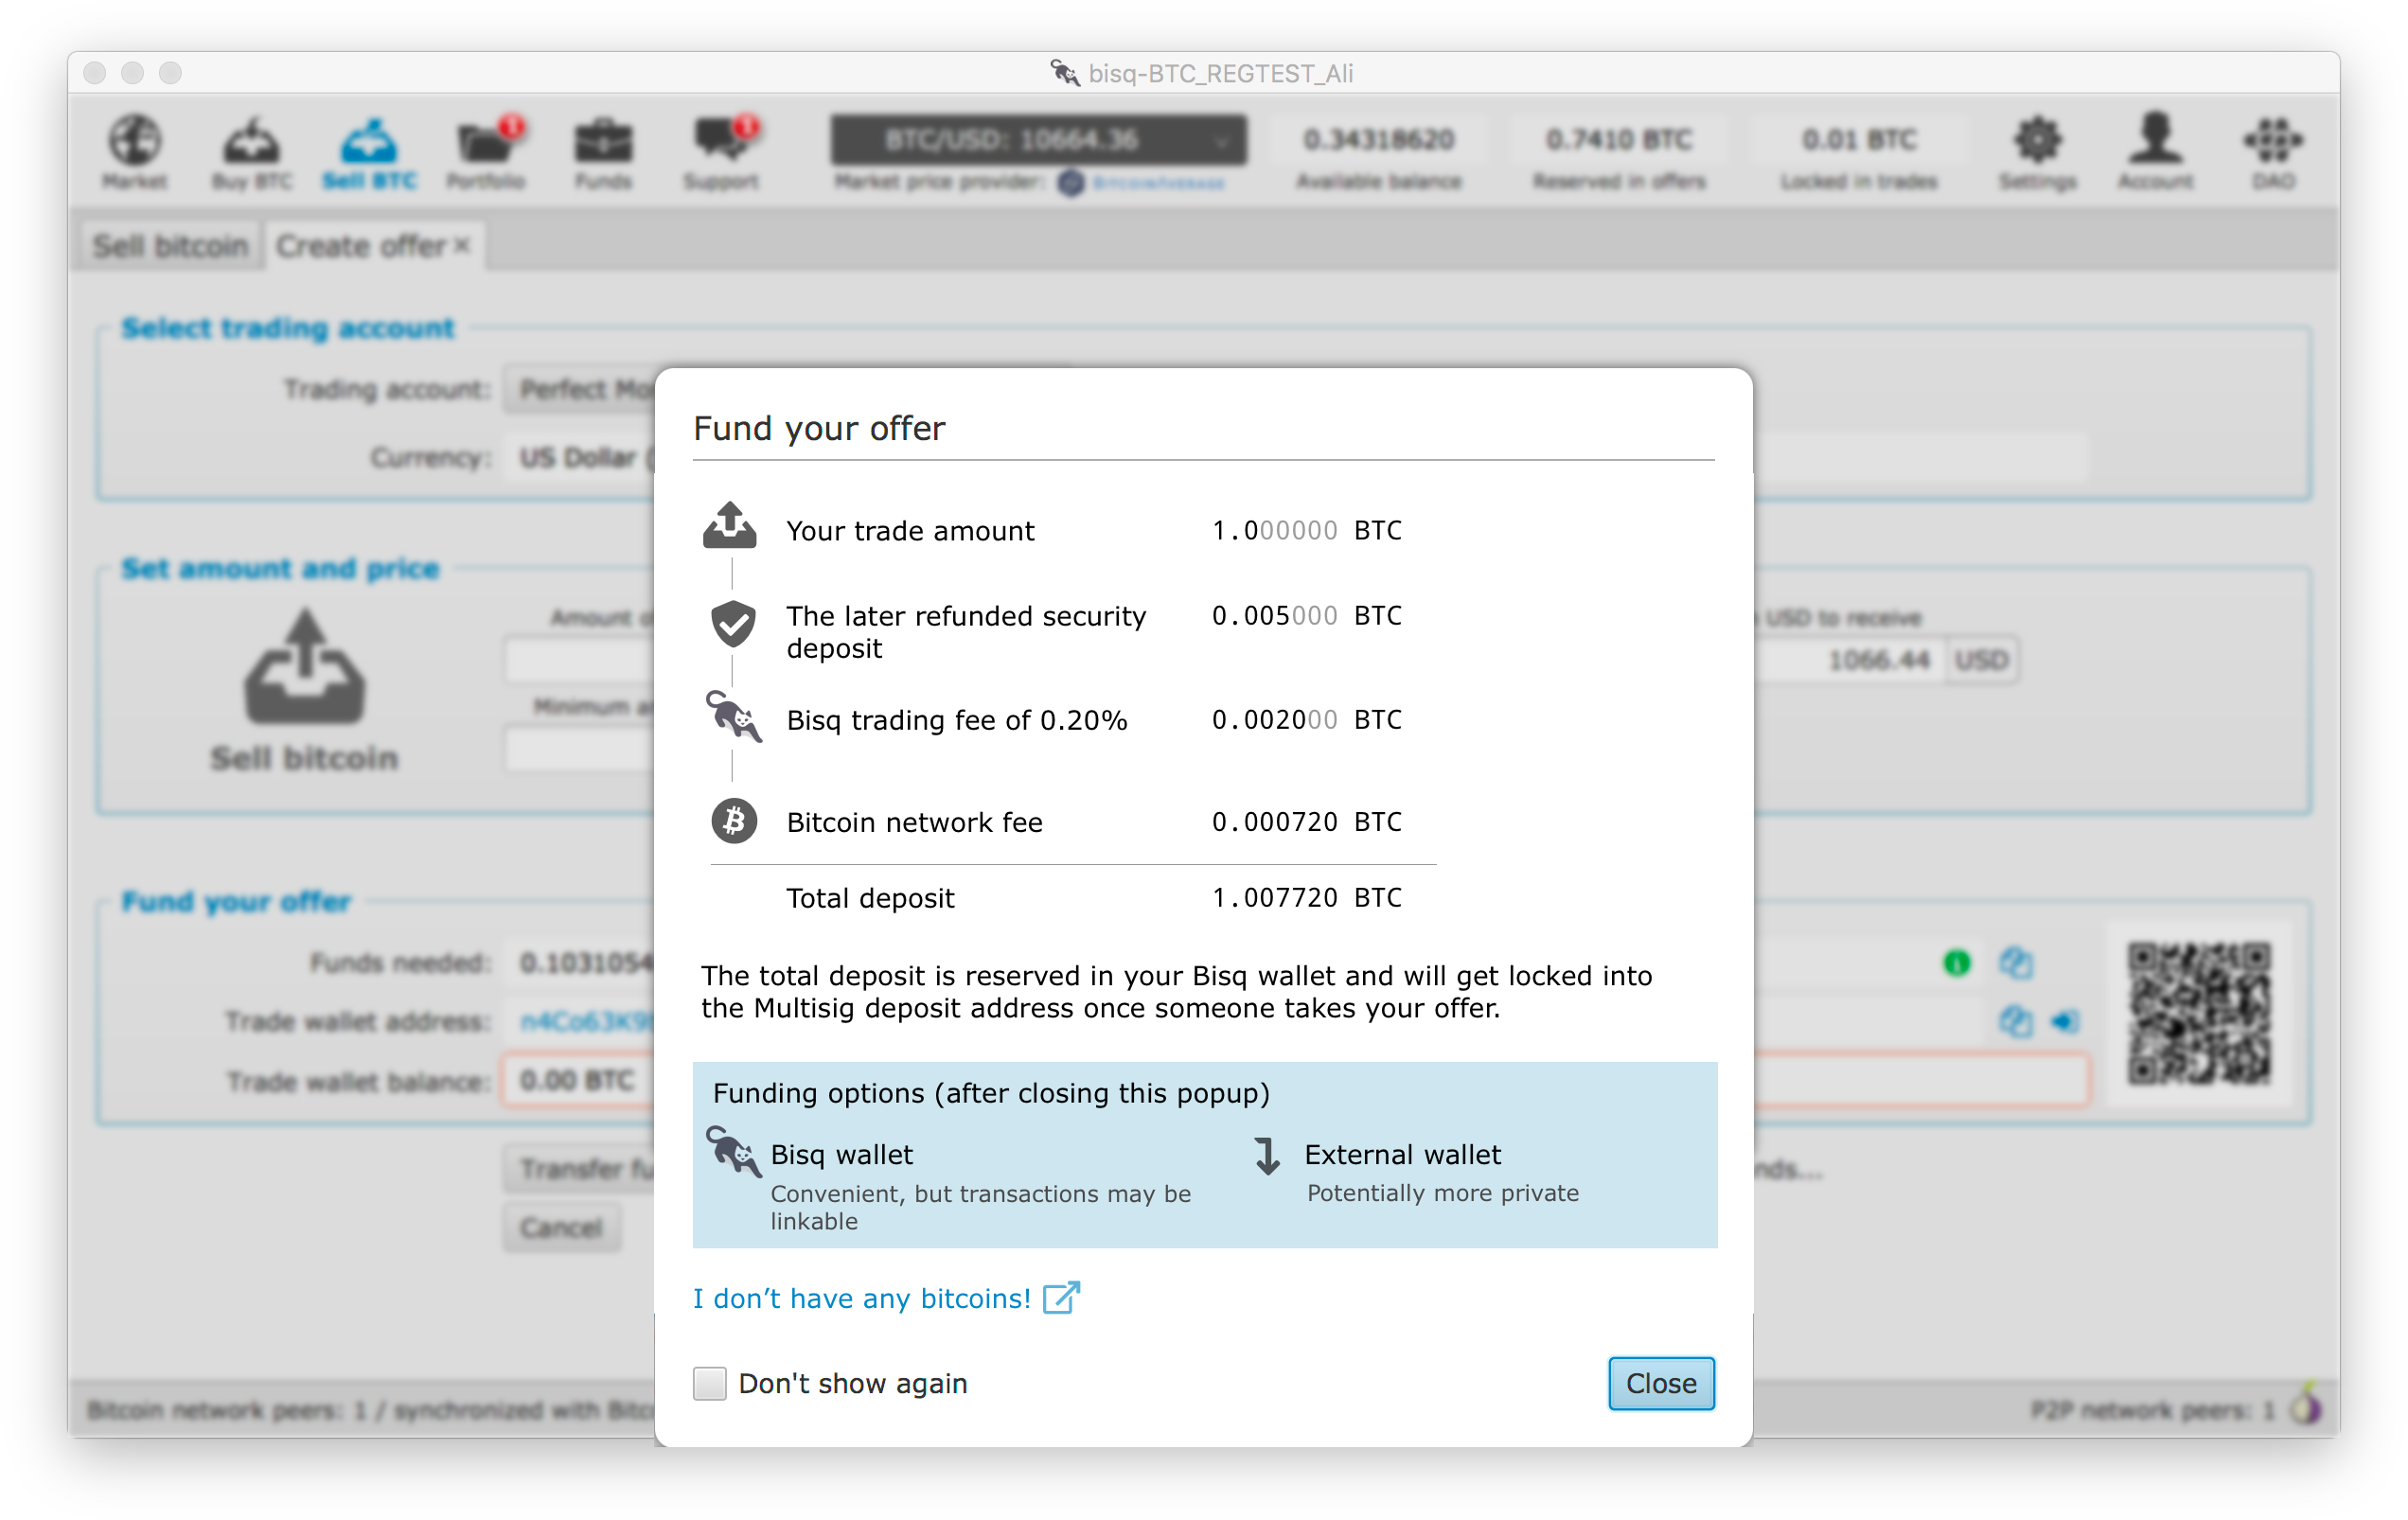Open the DAO section

click(2273, 151)
